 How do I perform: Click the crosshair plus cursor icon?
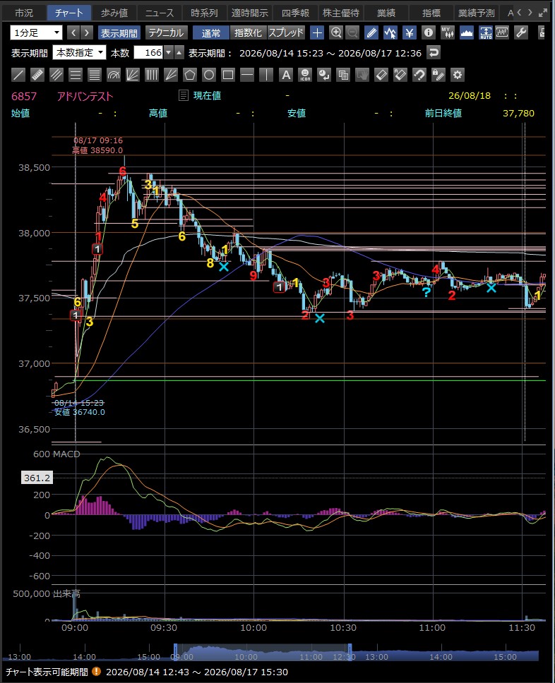pos(317,32)
